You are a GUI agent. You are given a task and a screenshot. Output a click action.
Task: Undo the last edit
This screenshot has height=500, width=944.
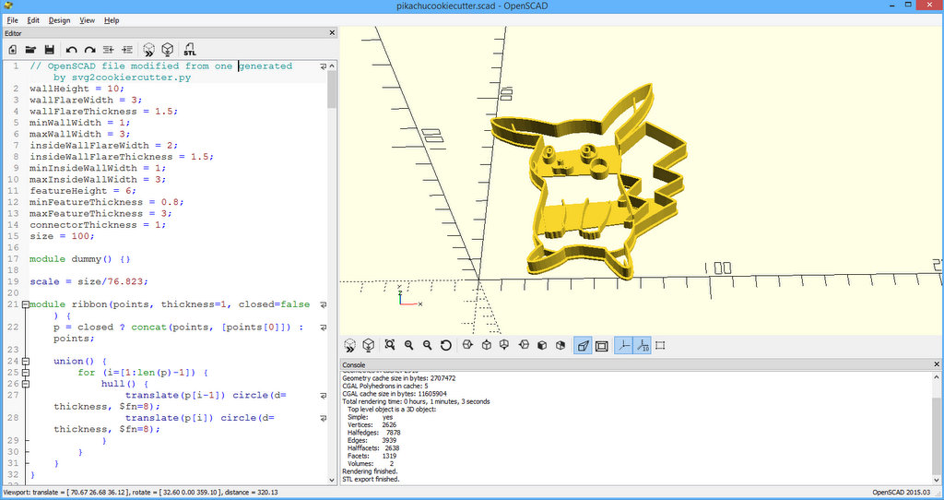tap(71, 50)
